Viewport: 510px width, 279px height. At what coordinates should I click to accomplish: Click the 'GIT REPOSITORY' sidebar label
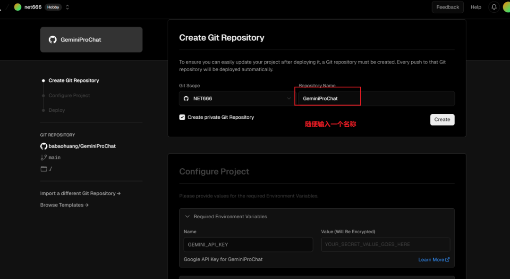pos(58,135)
